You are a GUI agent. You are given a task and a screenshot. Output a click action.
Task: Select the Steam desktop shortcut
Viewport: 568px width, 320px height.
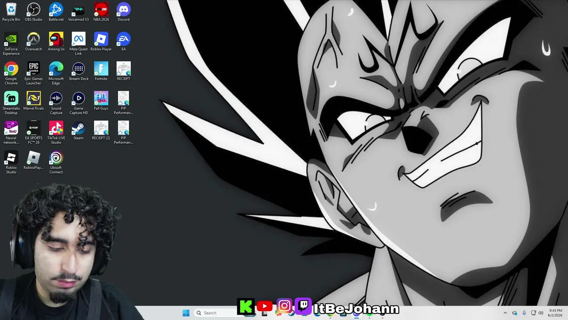tap(79, 131)
